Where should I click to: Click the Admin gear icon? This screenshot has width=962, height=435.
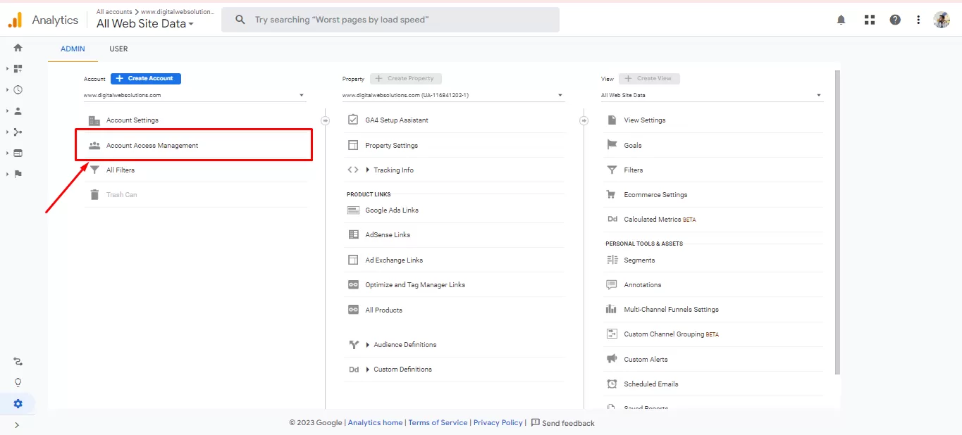point(18,404)
